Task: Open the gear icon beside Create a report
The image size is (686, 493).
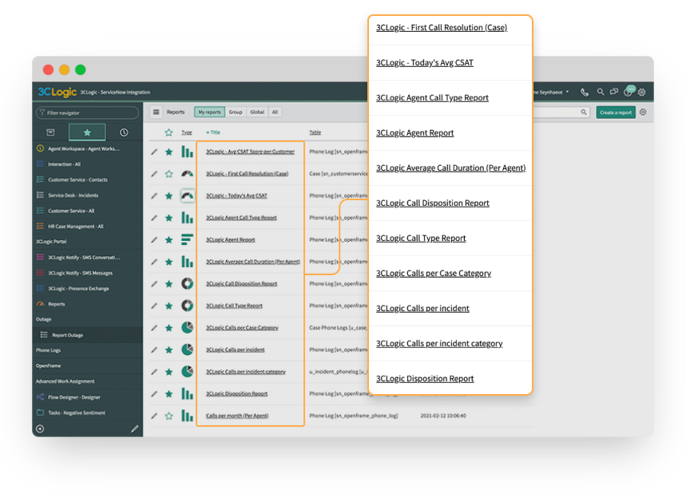Action: tap(643, 112)
